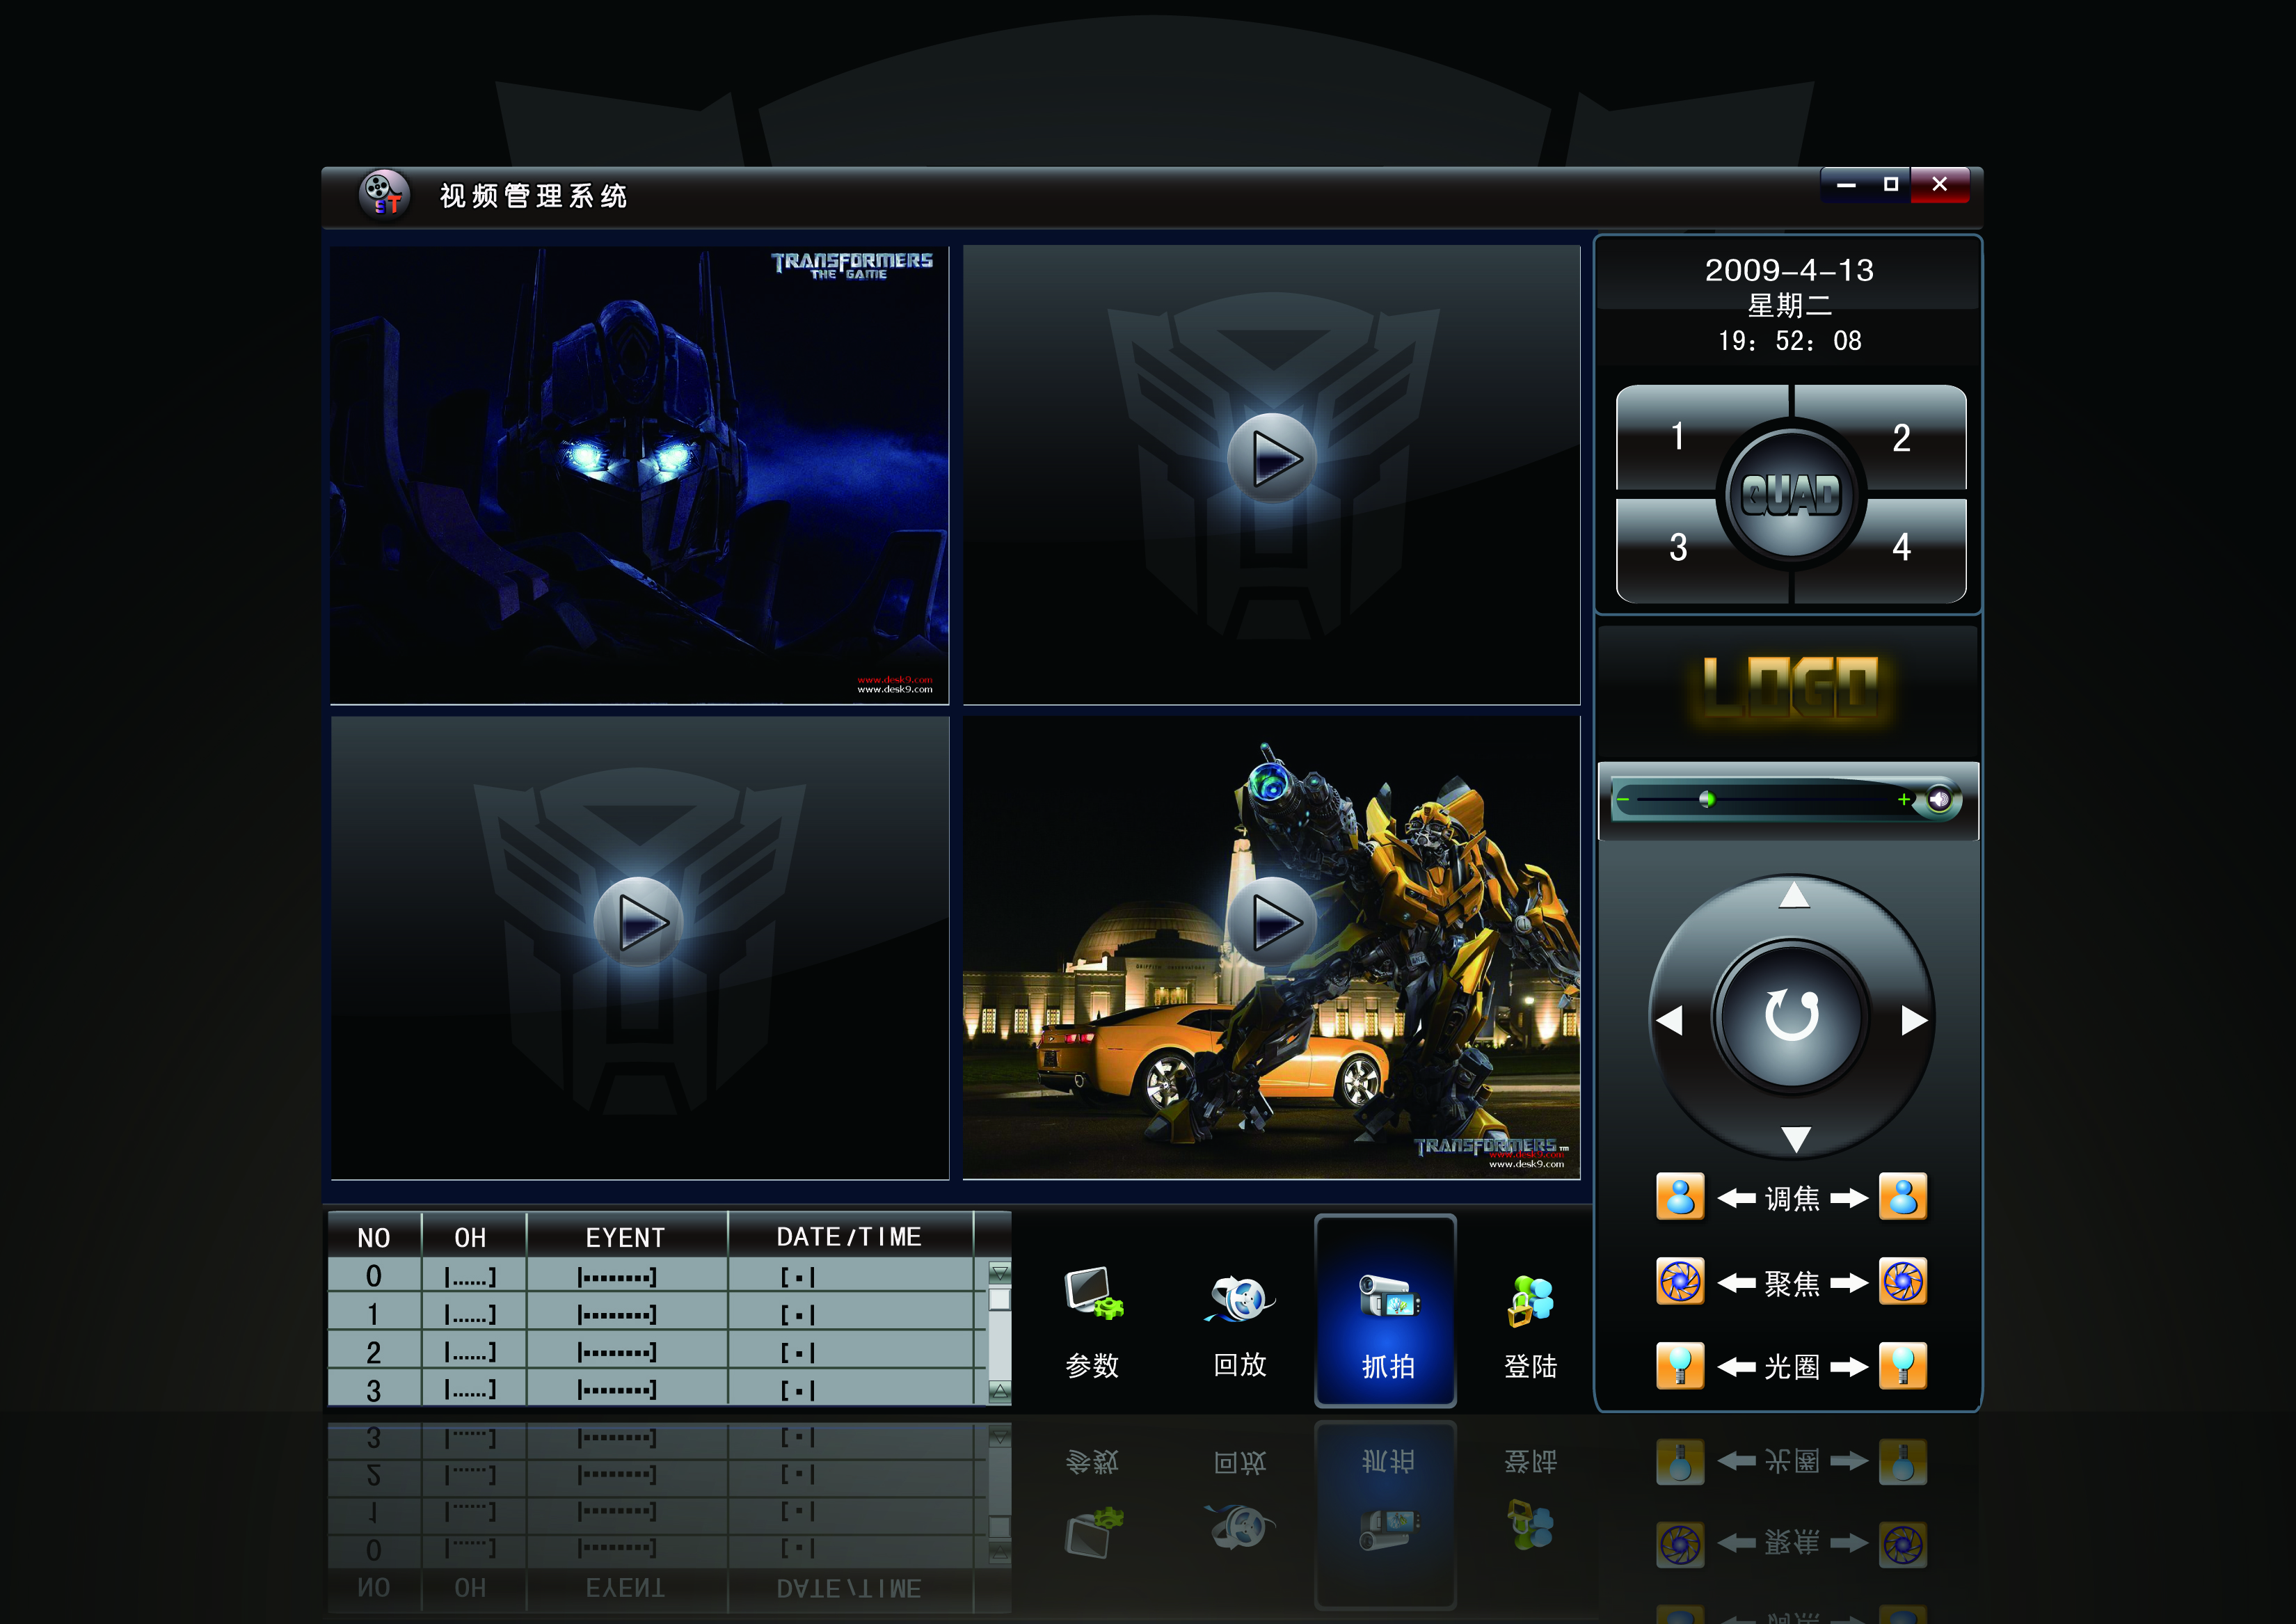2296x1624 pixels.
Task: Click right 光圈 iris bulb icon
Action: click(1903, 1366)
